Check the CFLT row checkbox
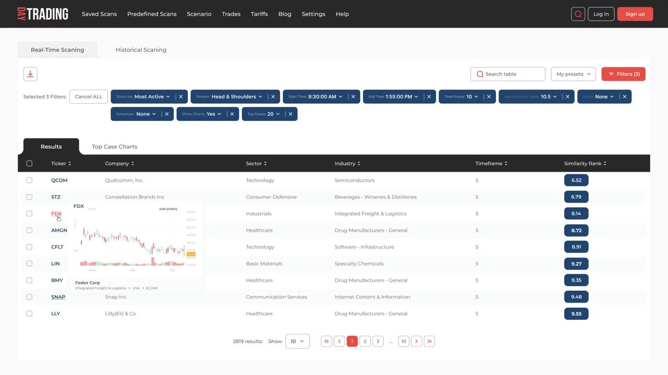This screenshot has height=375, width=668. (29, 247)
